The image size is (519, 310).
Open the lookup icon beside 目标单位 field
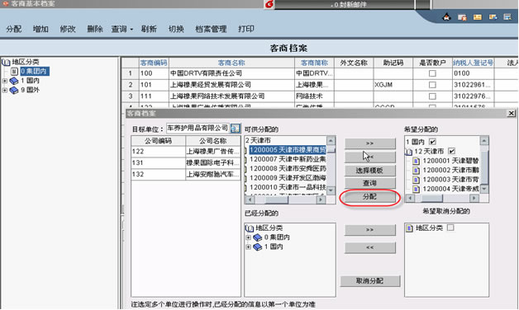tap(235, 128)
